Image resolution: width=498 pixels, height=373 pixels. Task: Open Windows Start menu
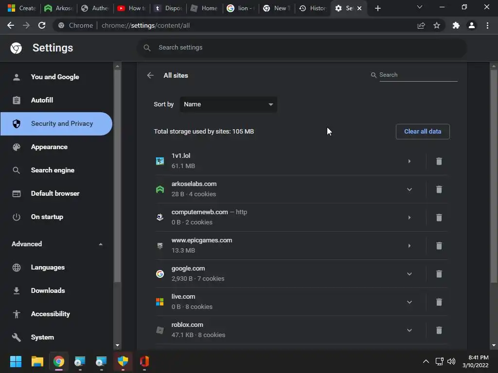coord(16,361)
